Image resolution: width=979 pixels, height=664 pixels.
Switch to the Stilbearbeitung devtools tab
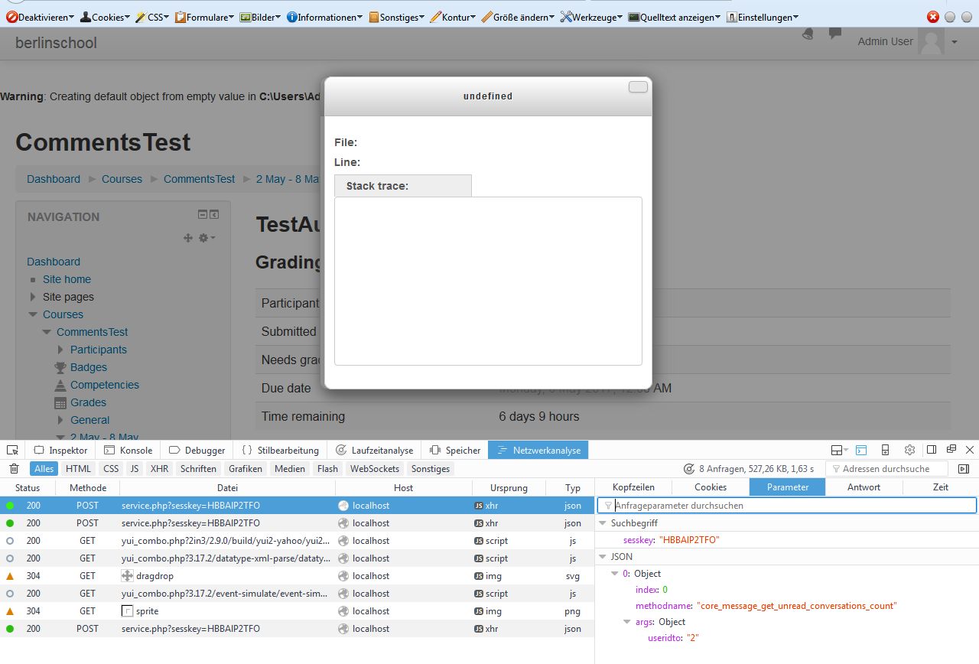pyautogui.click(x=280, y=450)
